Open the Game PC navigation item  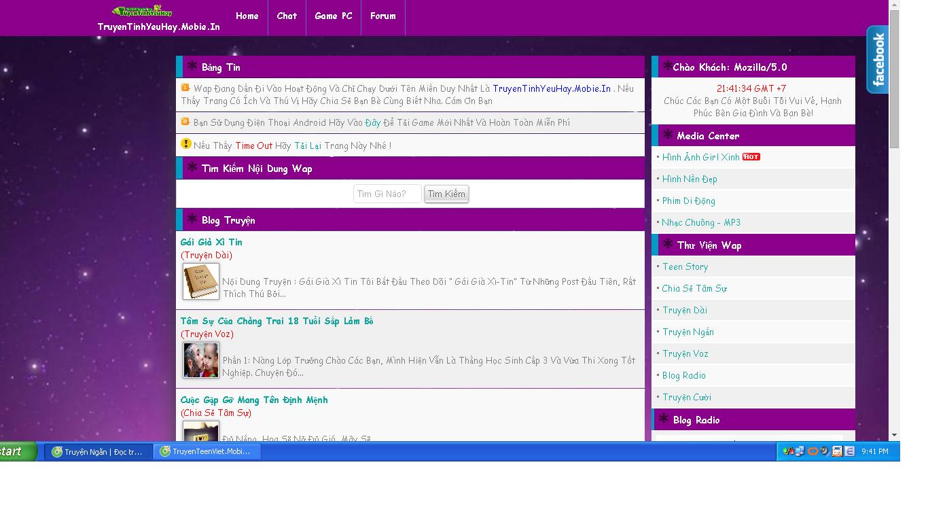pyautogui.click(x=334, y=16)
